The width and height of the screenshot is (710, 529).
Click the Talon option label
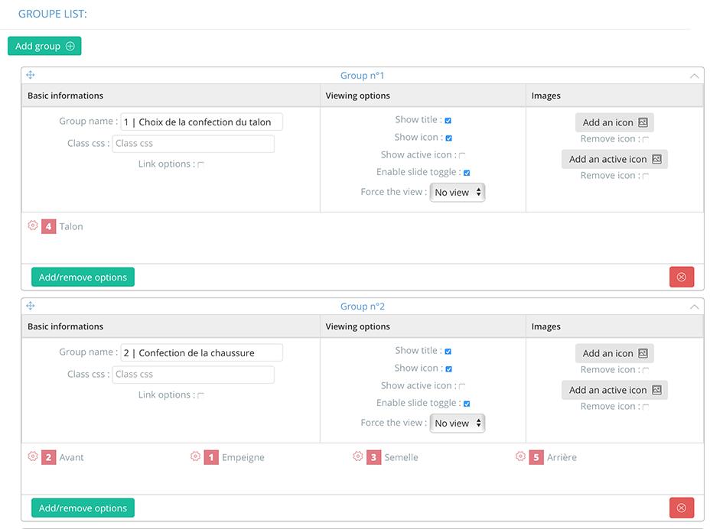71,226
